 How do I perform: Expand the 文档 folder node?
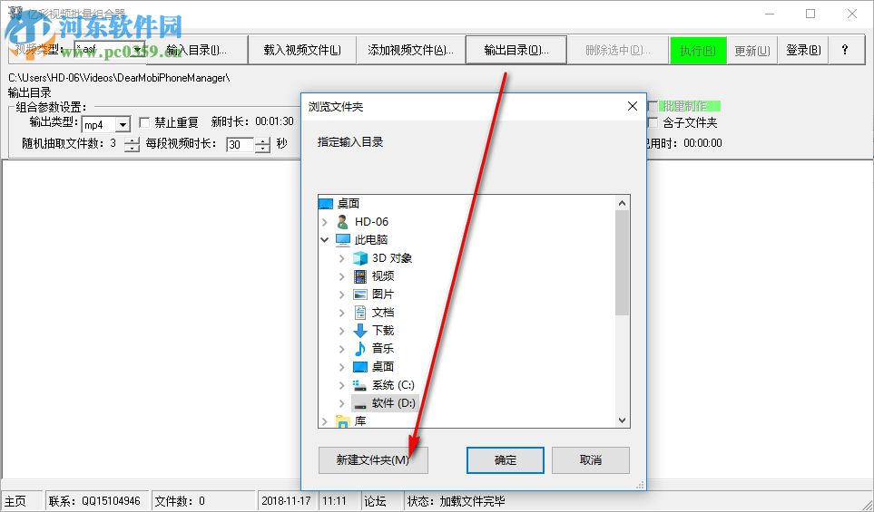pos(341,313)
